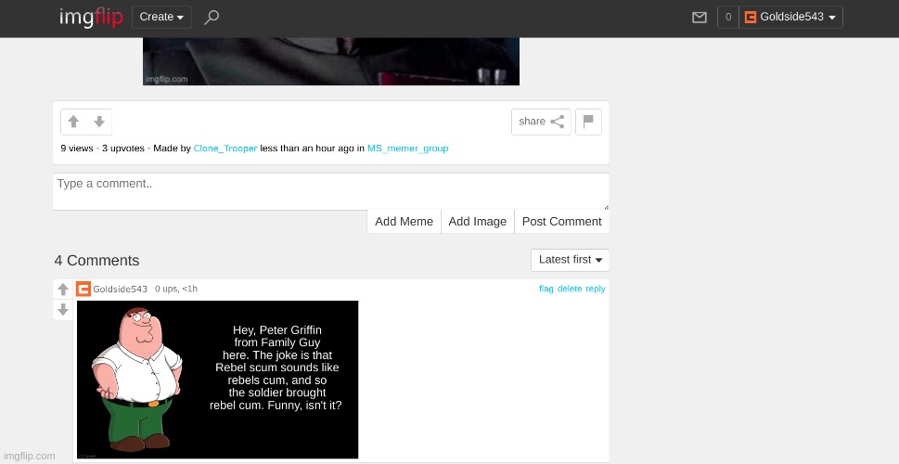
Task: Click the Add Meme button
Action: pyautogui.click(x=404, y=222)
